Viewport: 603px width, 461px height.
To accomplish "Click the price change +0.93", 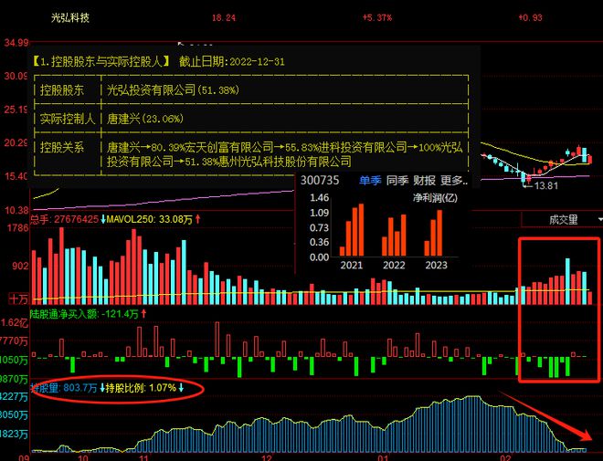I will coord(530,17).
